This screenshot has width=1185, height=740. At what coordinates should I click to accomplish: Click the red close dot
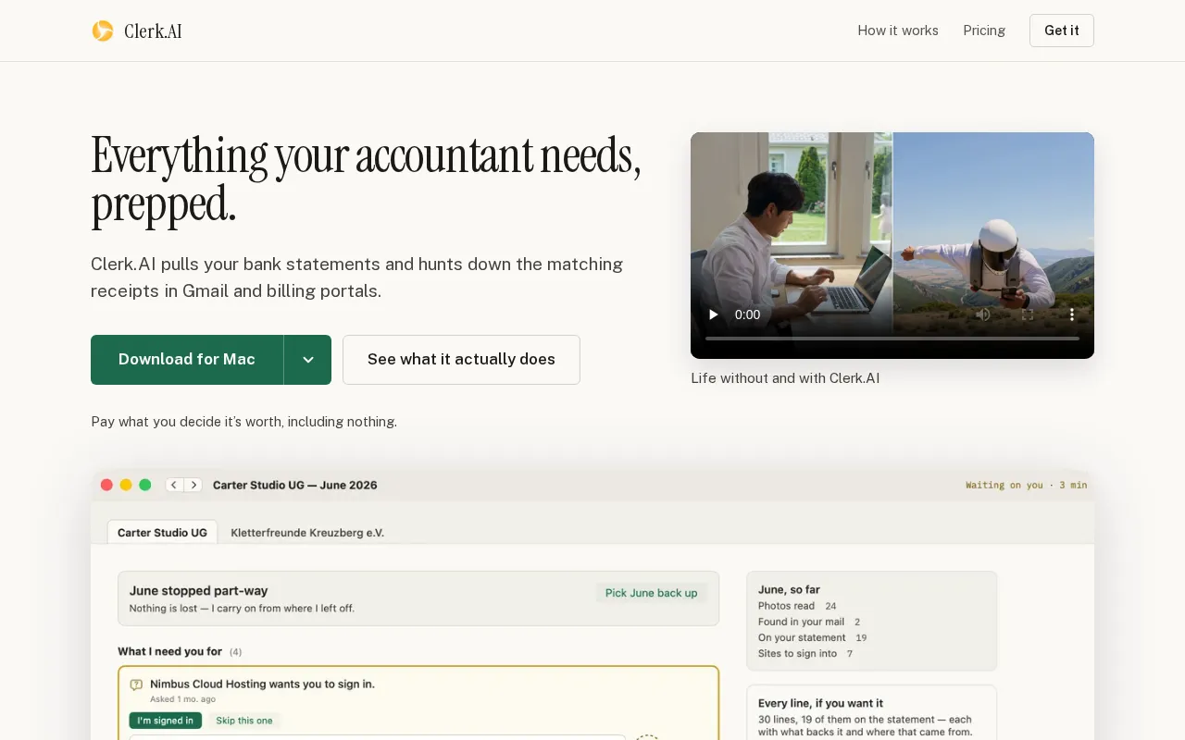click(x=106, y=485)
